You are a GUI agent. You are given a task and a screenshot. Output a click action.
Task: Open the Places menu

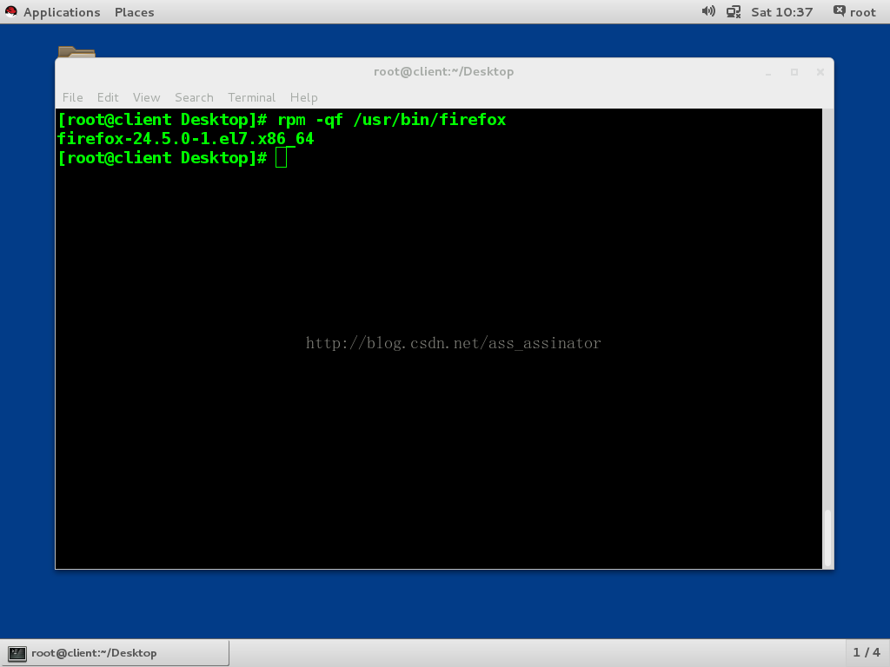coord(134,12)
